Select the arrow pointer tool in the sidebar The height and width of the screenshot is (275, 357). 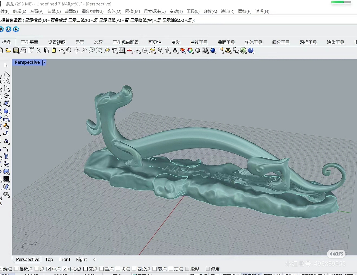click(x=6, y=65)
